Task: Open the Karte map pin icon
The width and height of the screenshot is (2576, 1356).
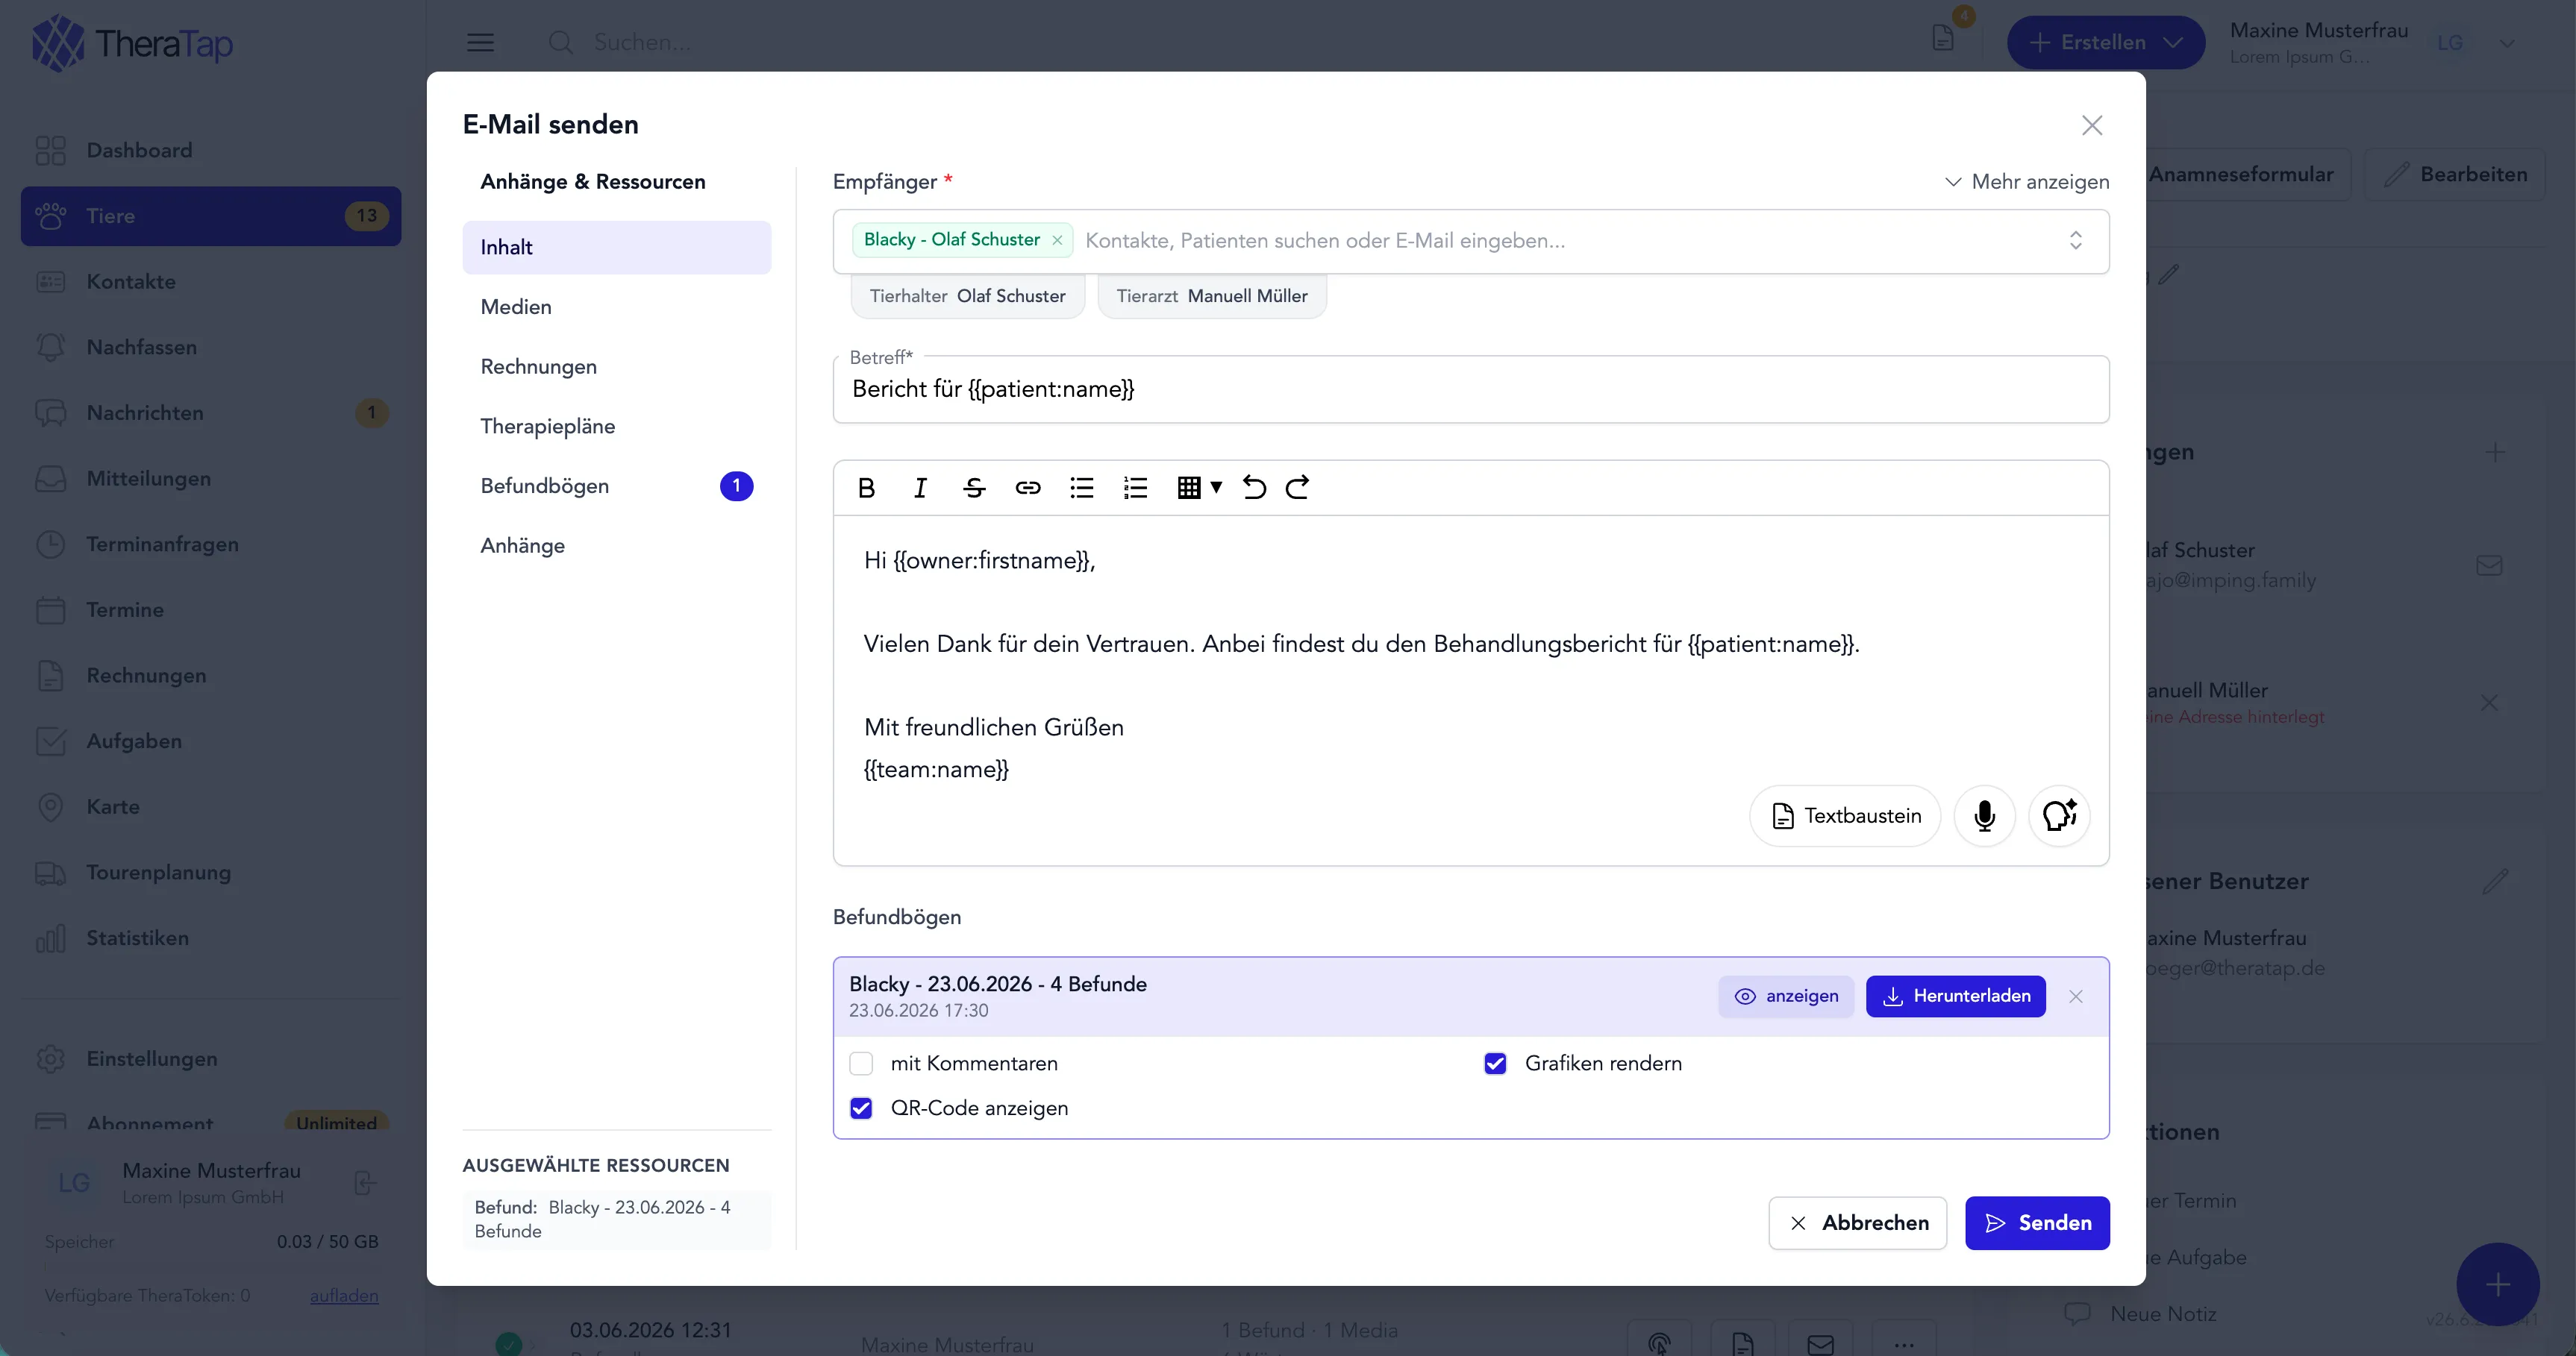Action: (50, 806)
